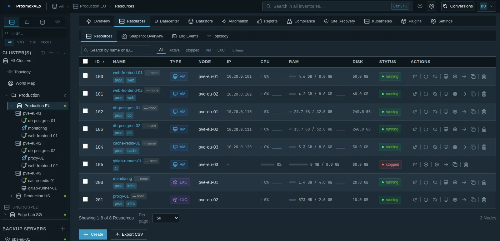The image size is (500, 241).
Task: Open console monitor icon for cache-redis-01
Action: coord(446,147)
